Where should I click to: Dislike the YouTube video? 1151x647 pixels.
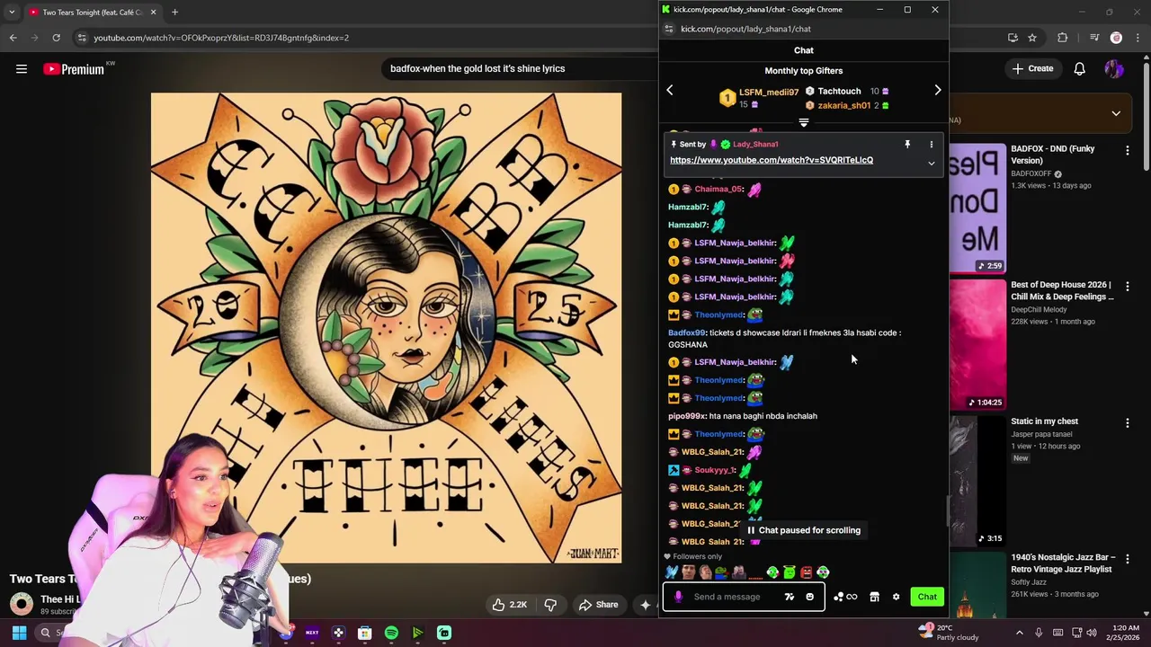[x=550, y=605]
